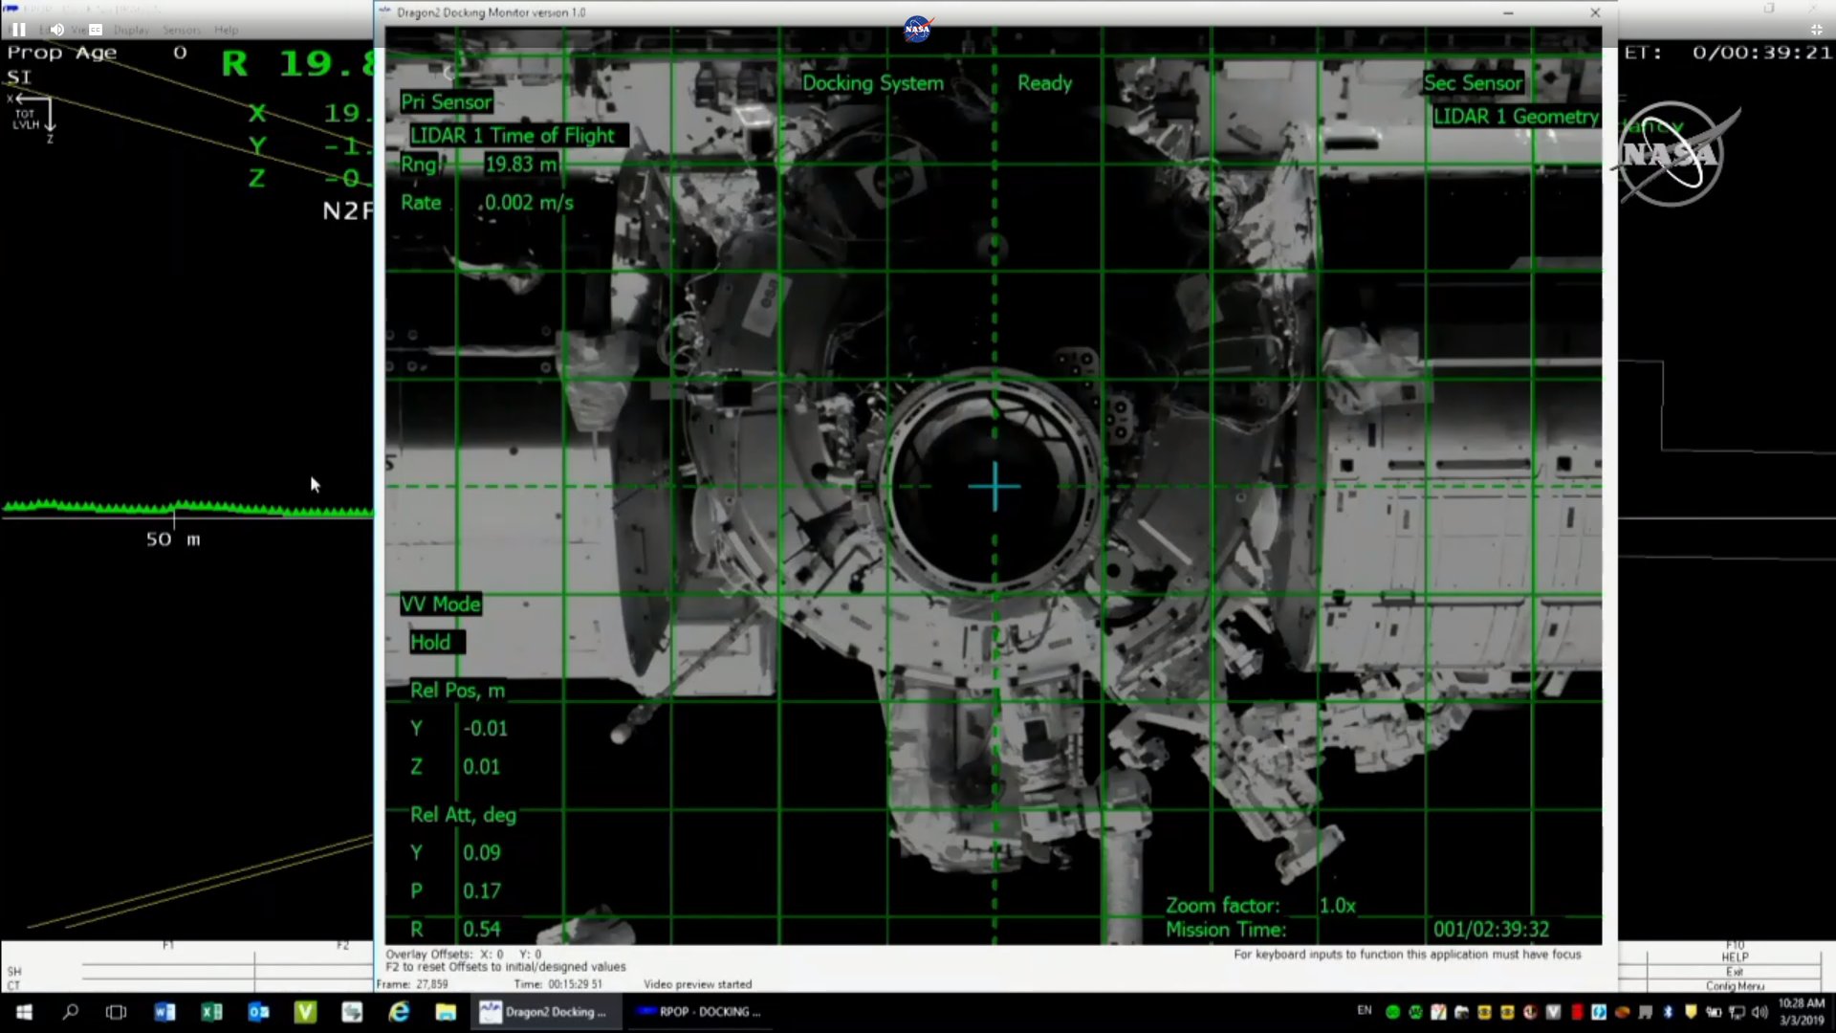This screenshot has width=1836, height=1033.
Task: Open the volume control in the system tray
Action: 1759,1012
